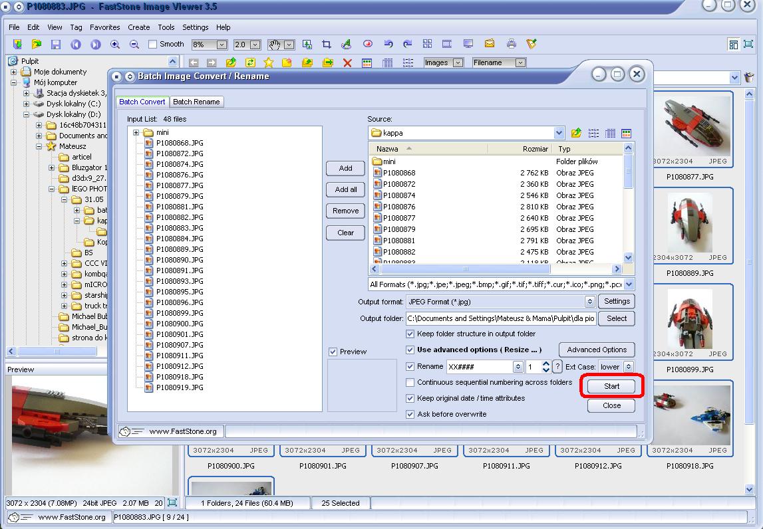Click the slideshow monitor icon
This screenshot has height=529, width=763.
point(468,44)
